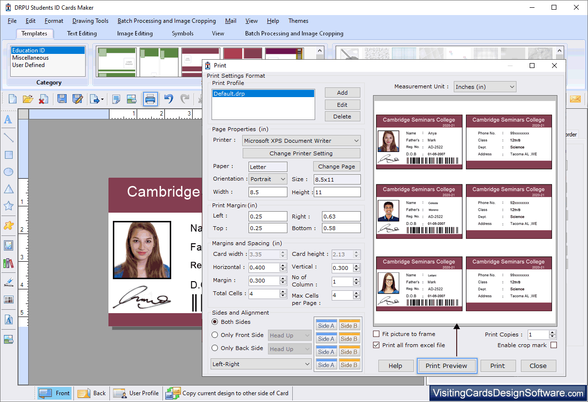This screenshot has width=588, height=402.
Task: Select the Only Front Side radio button
Action: [215, 335]
